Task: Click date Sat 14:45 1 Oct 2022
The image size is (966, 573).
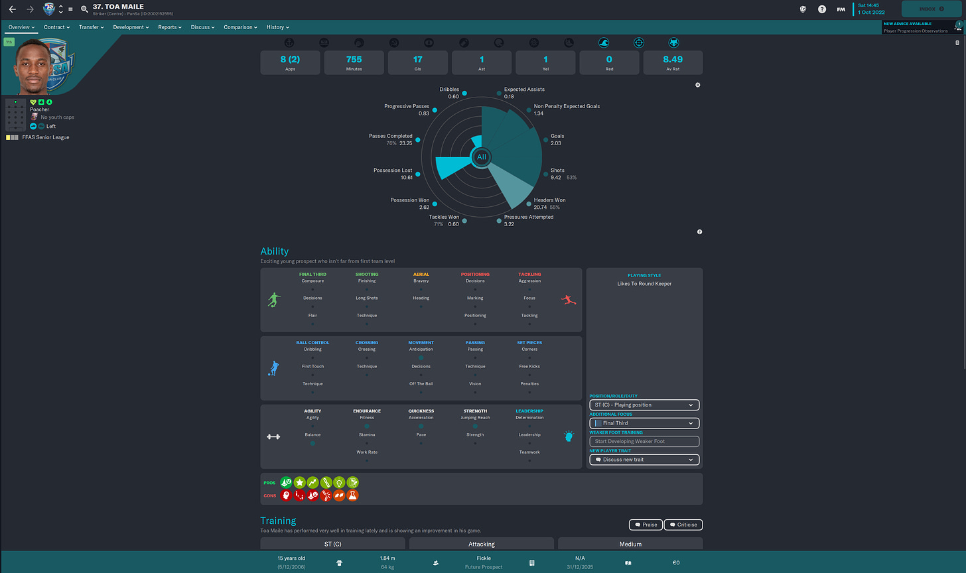Action: coord(871,9)
